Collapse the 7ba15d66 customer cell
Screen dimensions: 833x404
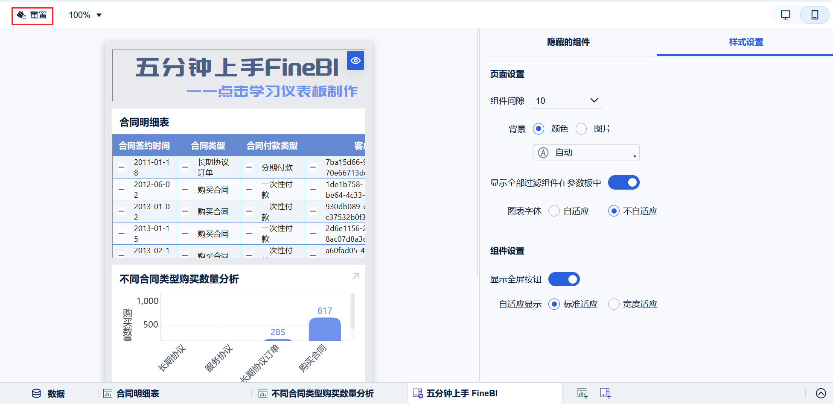[x=313, y=167]
